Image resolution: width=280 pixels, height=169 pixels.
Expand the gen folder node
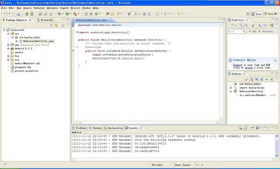coord(8,45)
